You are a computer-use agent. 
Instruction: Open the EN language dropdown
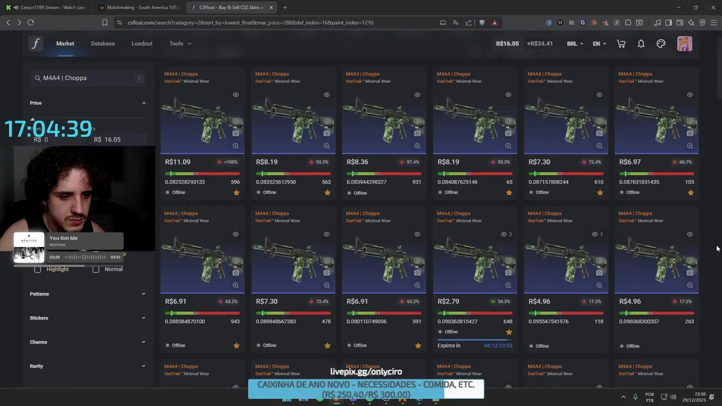click(x=600, y=43)
